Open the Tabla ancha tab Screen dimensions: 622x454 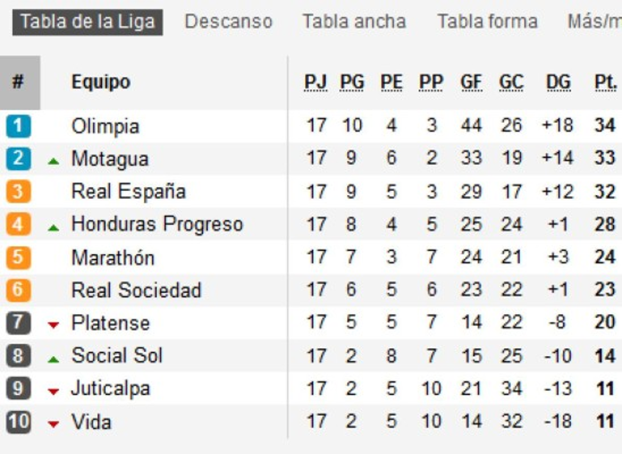pos(354,22)
